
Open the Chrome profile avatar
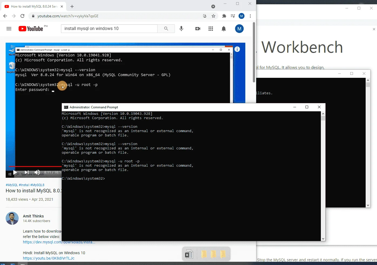click(x=242, y=16)
